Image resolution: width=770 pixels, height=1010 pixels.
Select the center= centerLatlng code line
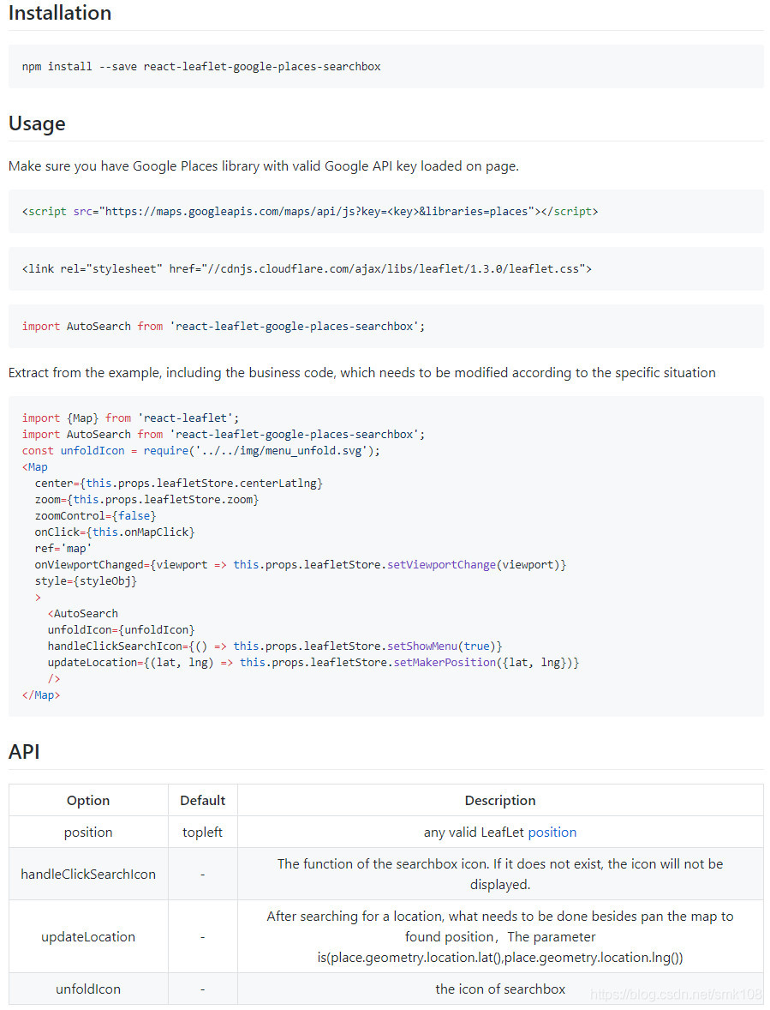click(x=179, y=483)
